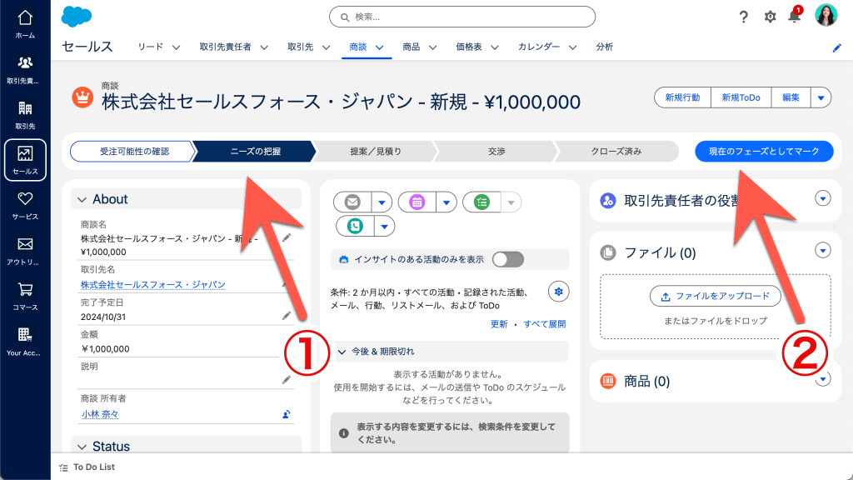Click the 新規行動 button

pyautogui.click(x=682, y=98)
